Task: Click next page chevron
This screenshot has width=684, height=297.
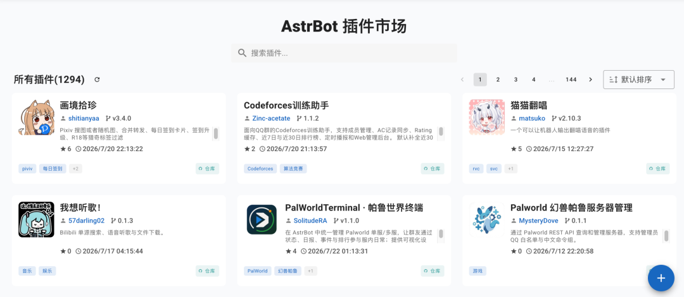Action: click(x=591, y=79)
